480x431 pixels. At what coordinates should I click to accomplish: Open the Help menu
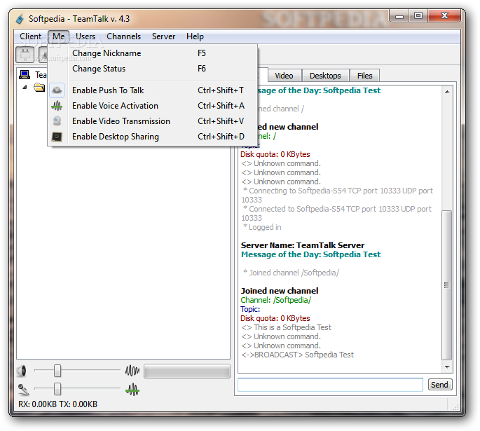coord(195,36)
